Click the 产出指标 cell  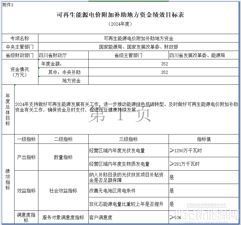click(26, 157)
